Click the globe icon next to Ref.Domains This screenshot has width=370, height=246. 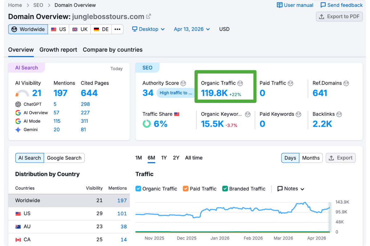click(346, 83)
